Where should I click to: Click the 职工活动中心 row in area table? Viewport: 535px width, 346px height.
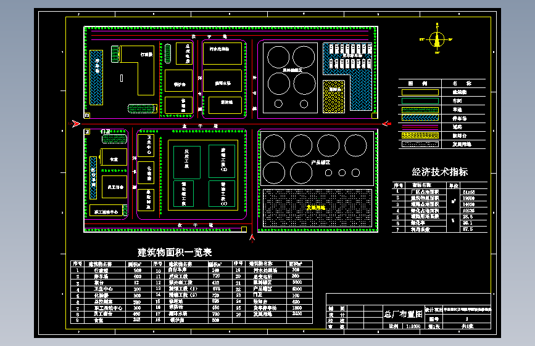coord(112,308)
